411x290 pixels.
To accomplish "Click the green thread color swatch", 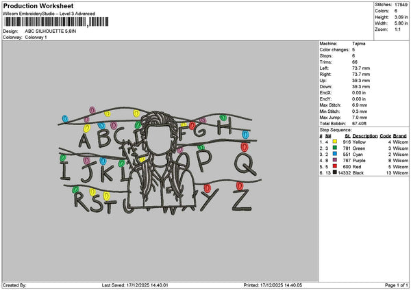I will click(x=335, y=148).
